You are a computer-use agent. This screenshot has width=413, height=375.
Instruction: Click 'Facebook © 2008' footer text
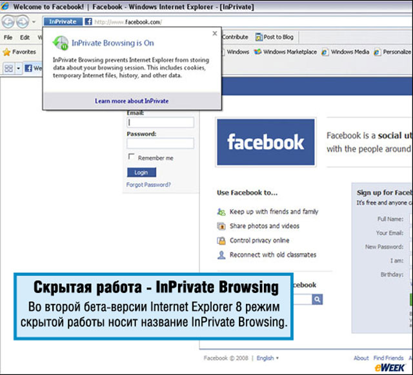pos(226,358)
